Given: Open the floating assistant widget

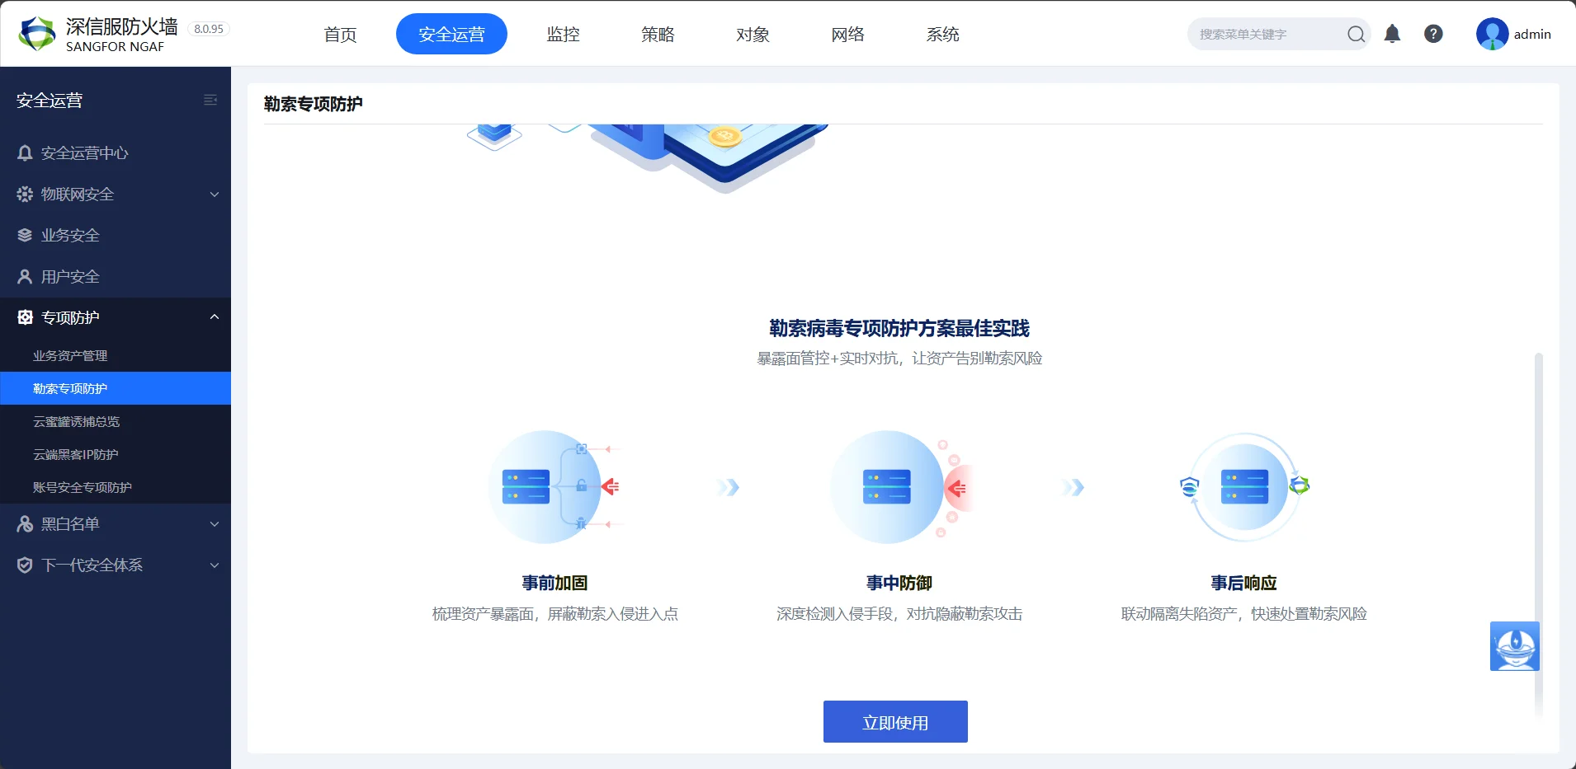Looking at the screenshot, I should tap(1513, 646).
